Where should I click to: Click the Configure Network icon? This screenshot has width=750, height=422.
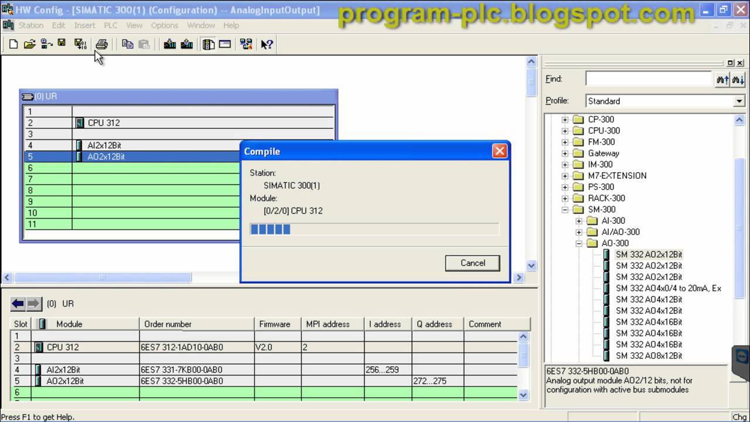click(246, 44)
